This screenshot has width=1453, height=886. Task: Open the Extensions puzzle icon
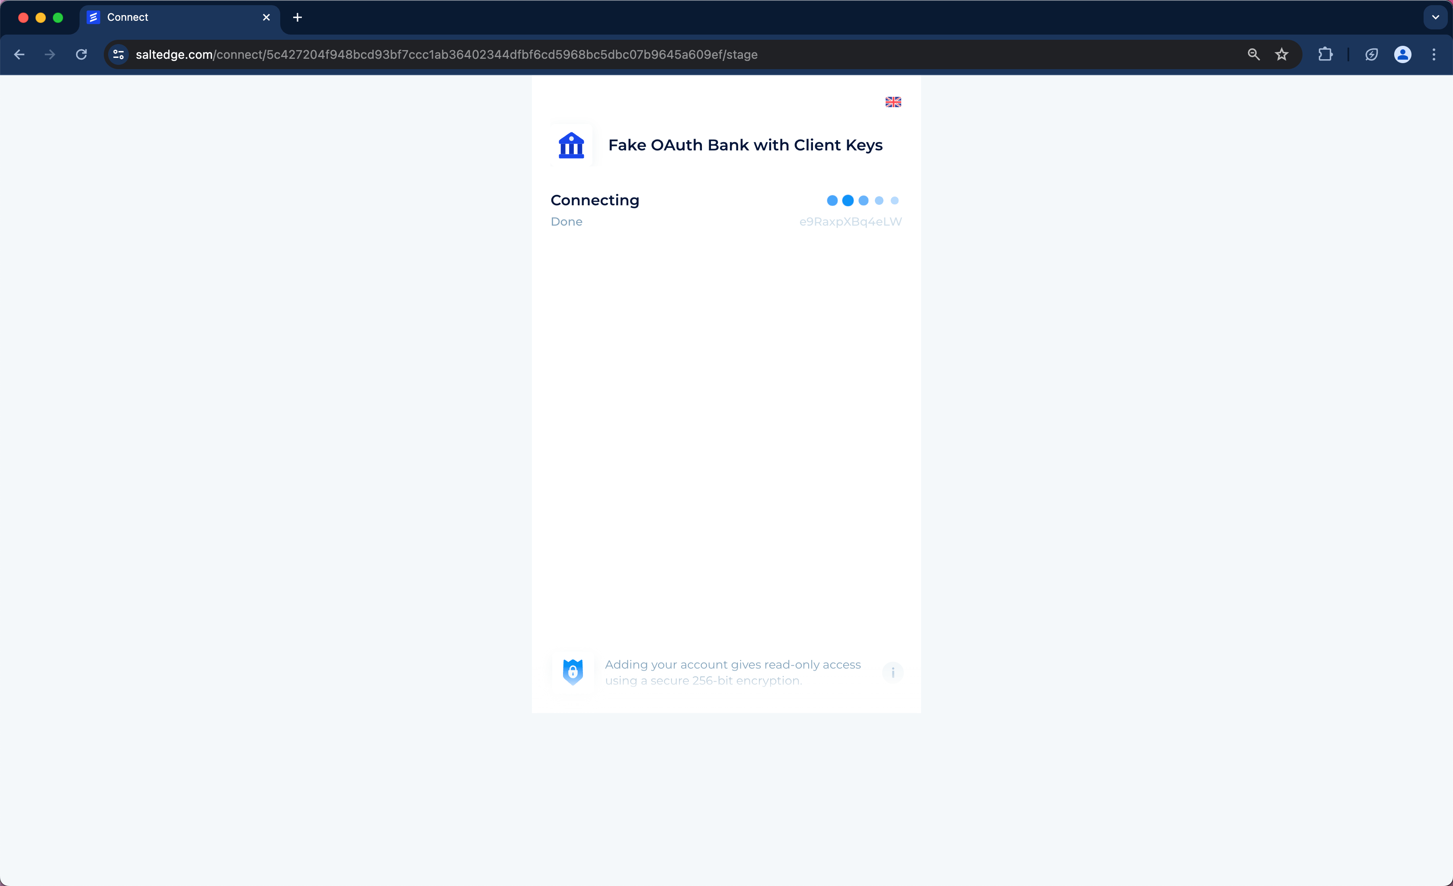1325,54
